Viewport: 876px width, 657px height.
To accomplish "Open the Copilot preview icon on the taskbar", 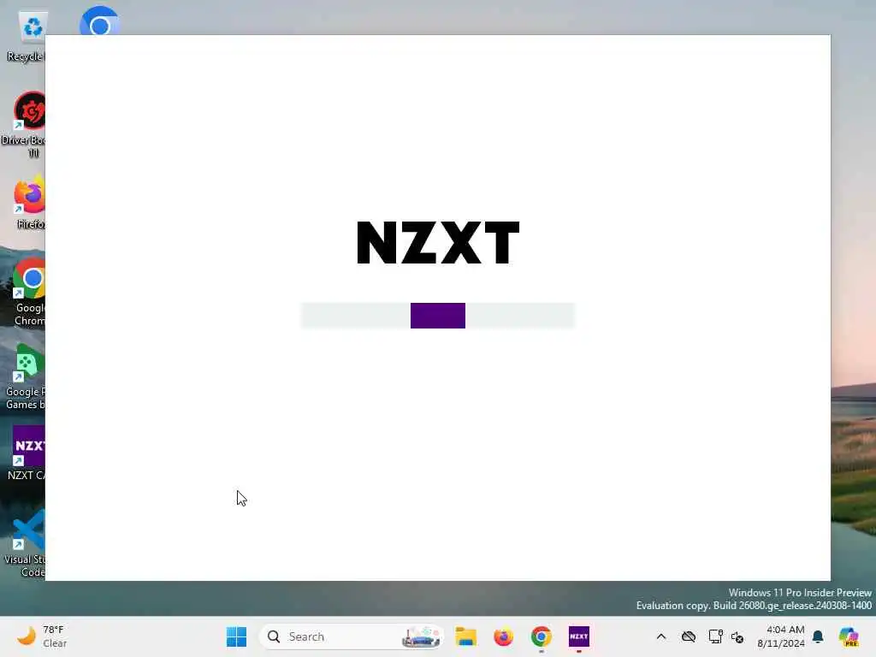I will pyautogui.click(x=849, y=636).
